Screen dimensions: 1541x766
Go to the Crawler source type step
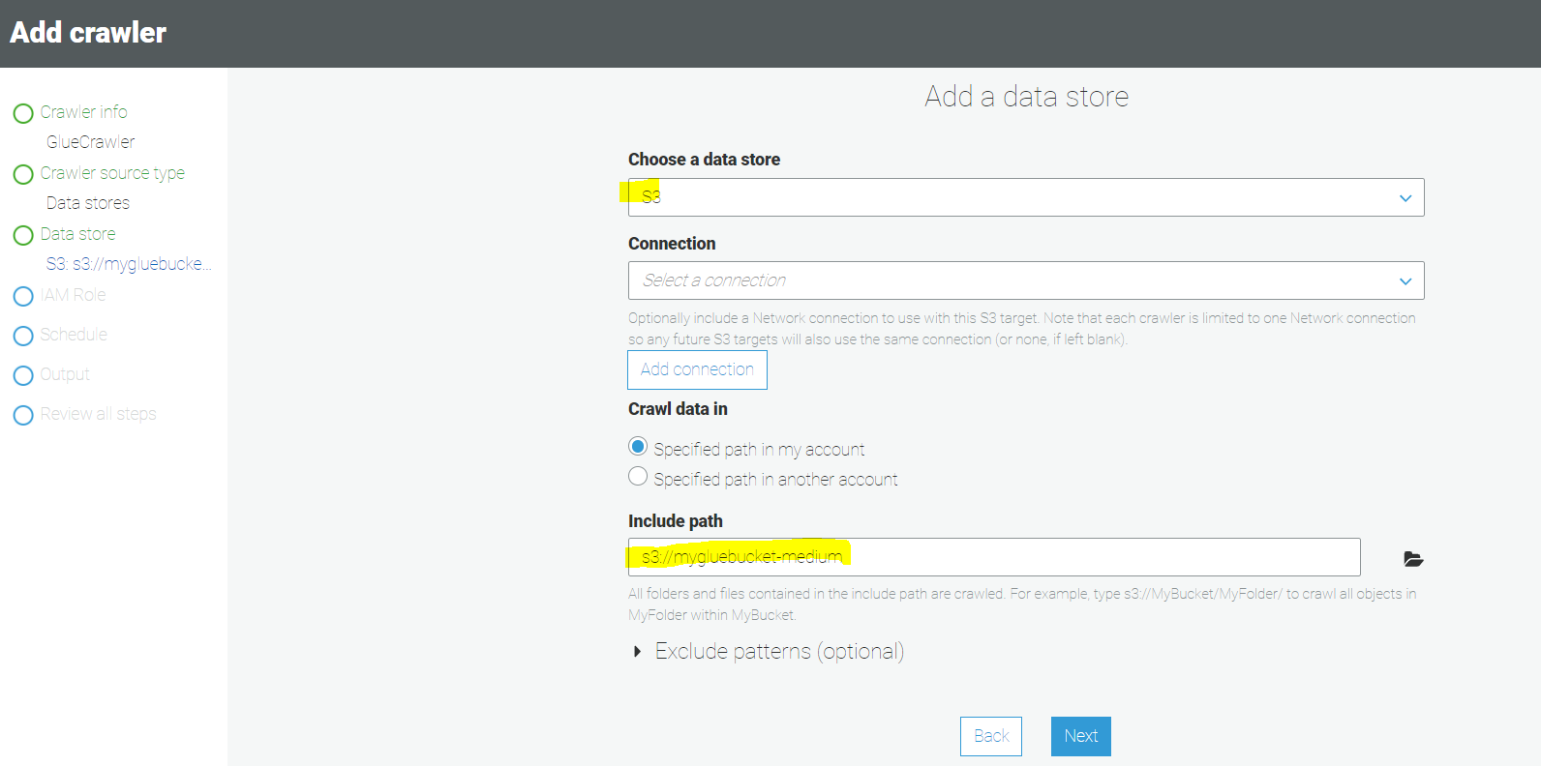(112, 173)
